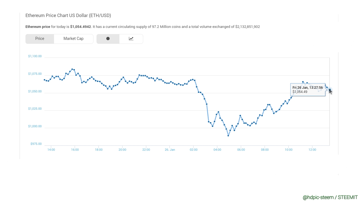358x201 pixels.
Task: Click the 20:00 time axis label
Action: coord(123,150)
